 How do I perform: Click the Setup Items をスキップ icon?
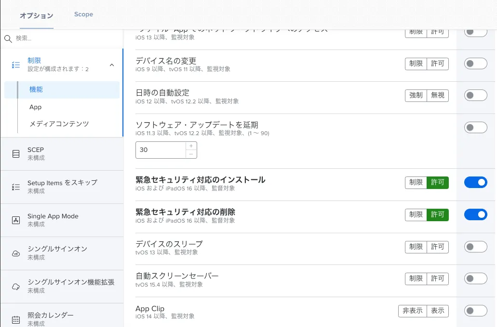(x=16, y=187)
